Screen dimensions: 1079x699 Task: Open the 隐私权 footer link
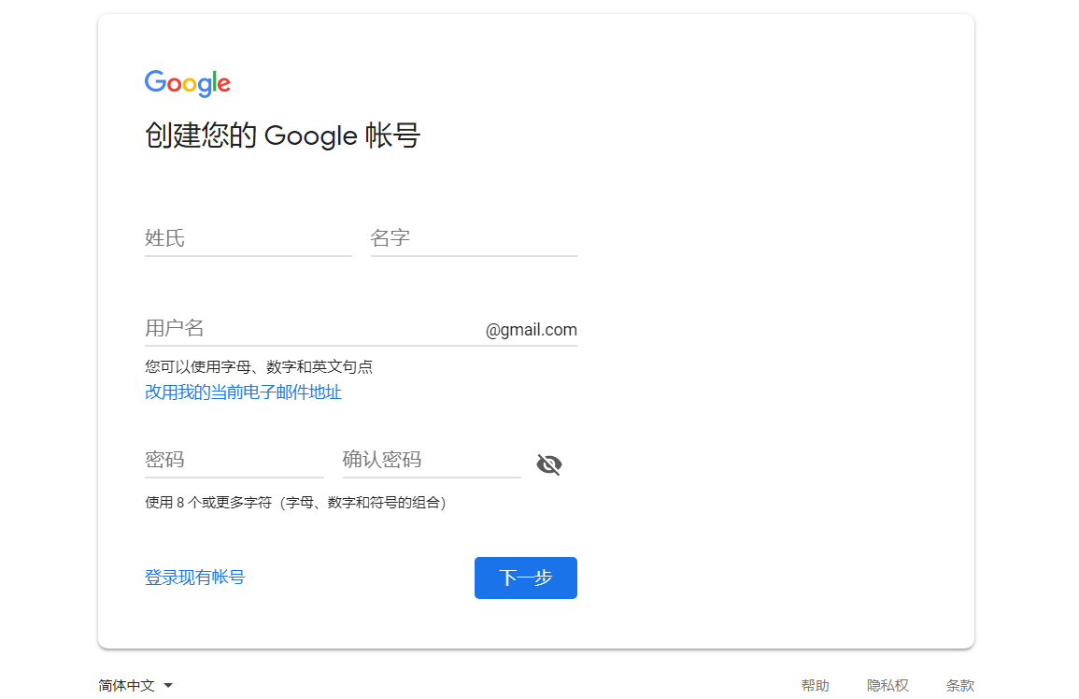point(887,685)
